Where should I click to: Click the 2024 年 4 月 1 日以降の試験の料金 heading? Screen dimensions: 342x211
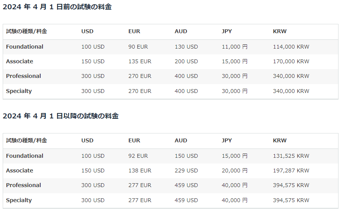61,116
